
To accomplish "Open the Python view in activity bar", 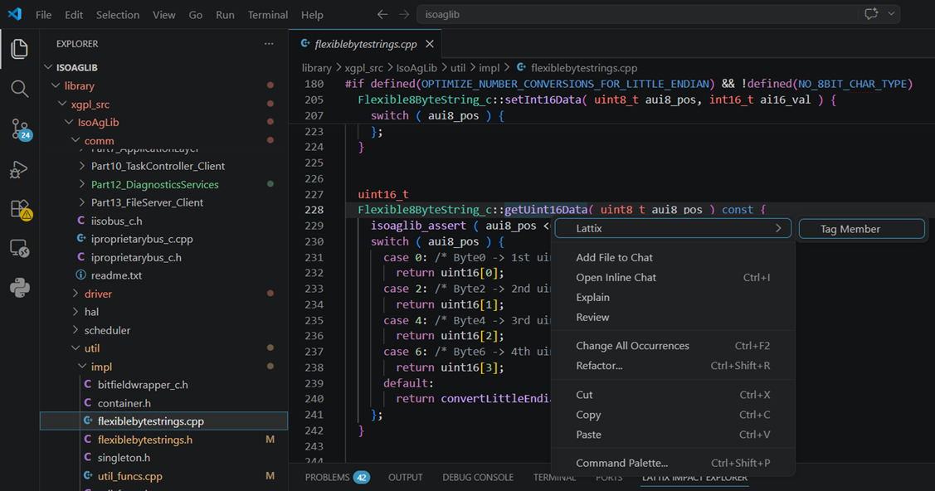I will [x=19, y=288].
